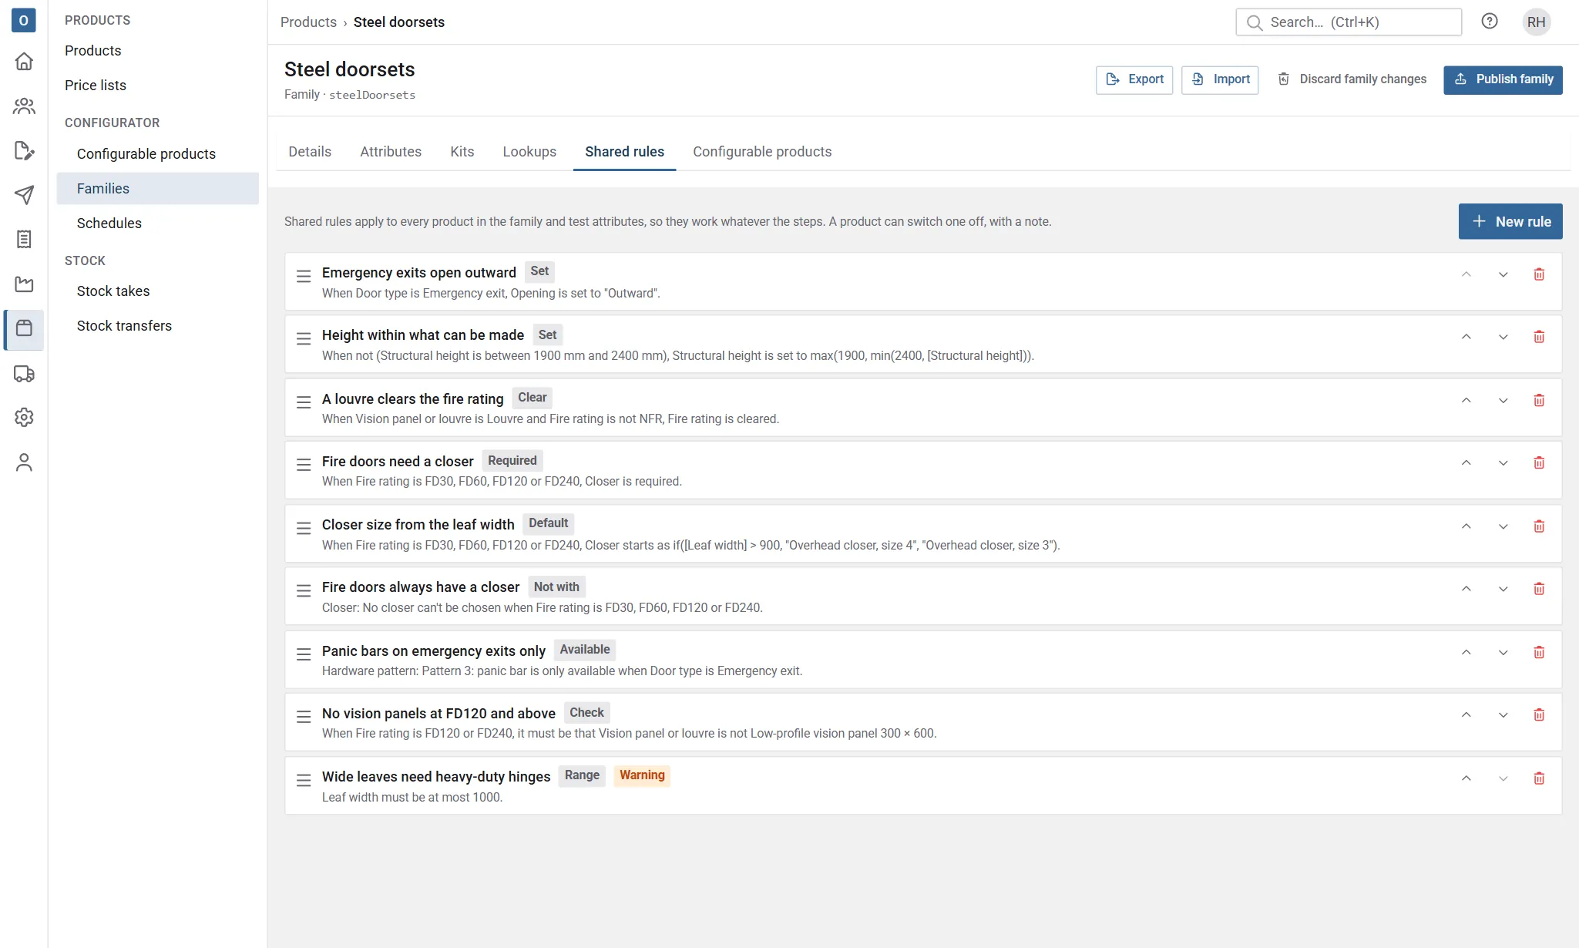The height and width of the screenshot is (948, 1579).
Task: Click Discard family changes
Action: pos(1352,79)
